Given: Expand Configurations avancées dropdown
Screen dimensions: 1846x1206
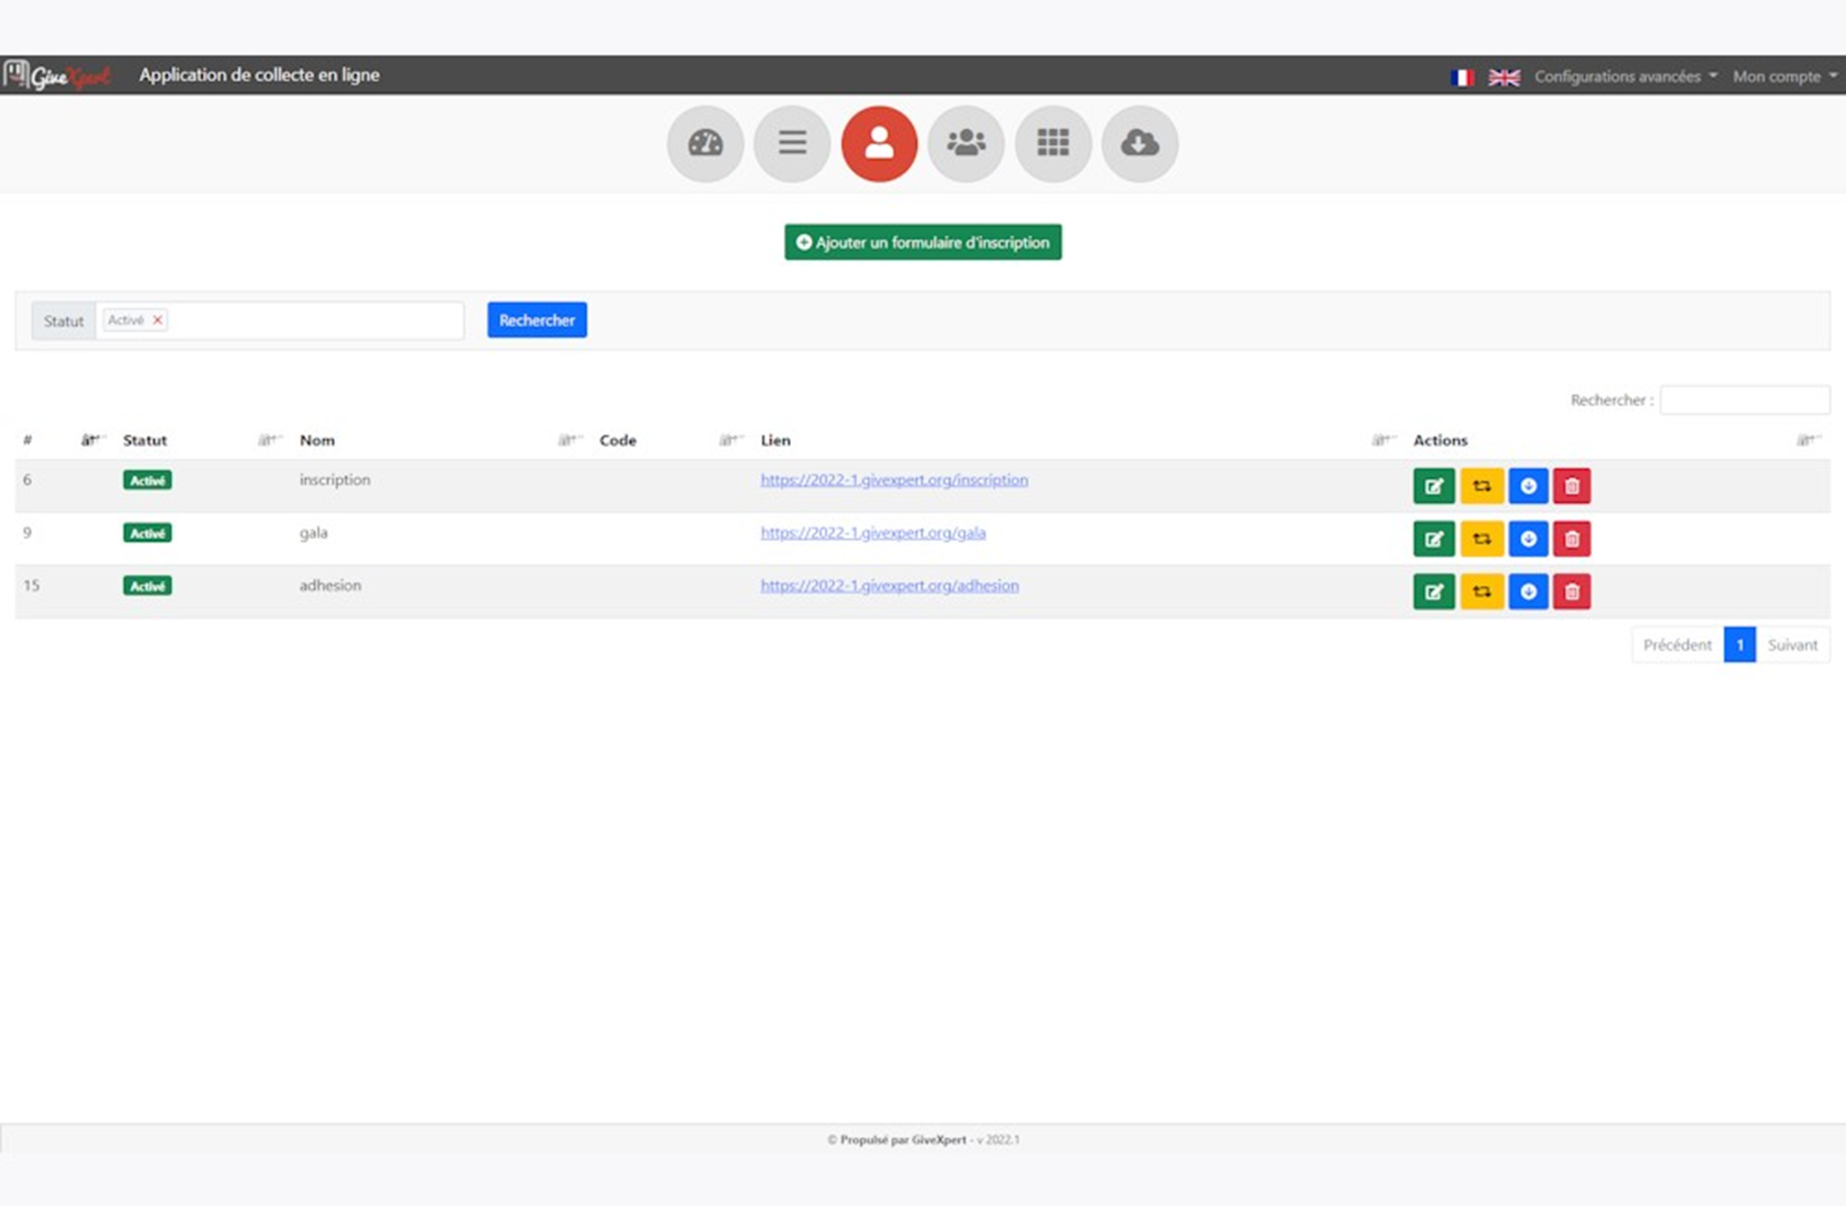Looking at the screenshot, I should [1625, 77].
